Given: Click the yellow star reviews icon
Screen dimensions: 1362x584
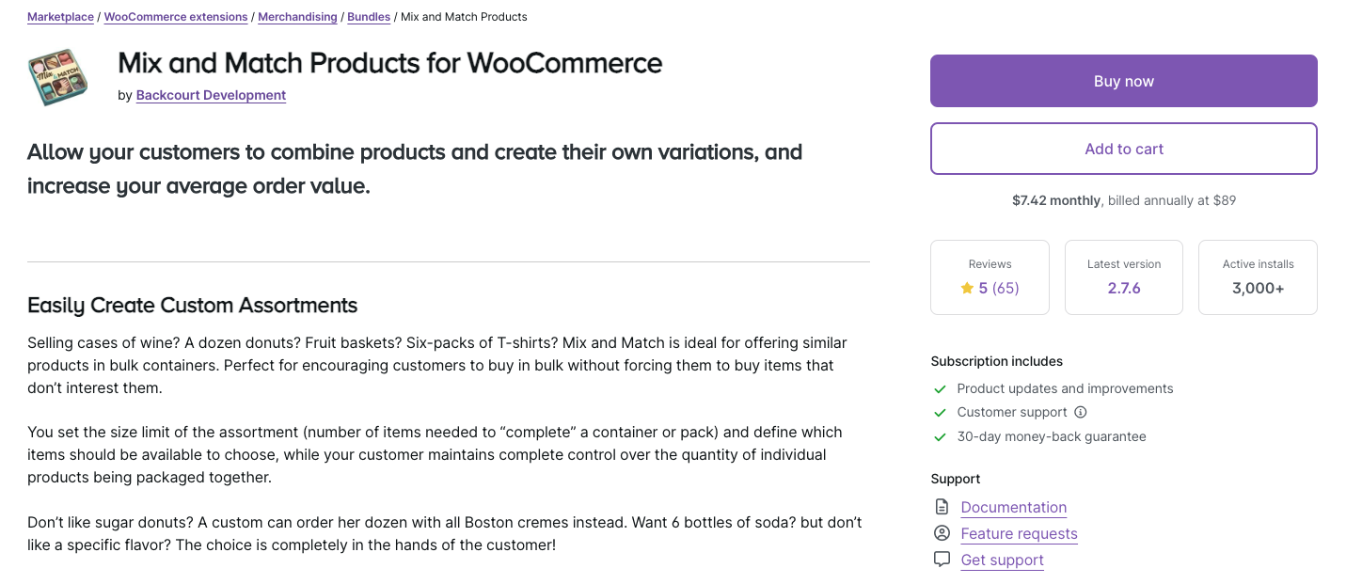Looking at the screenshot, I should 967,289.
